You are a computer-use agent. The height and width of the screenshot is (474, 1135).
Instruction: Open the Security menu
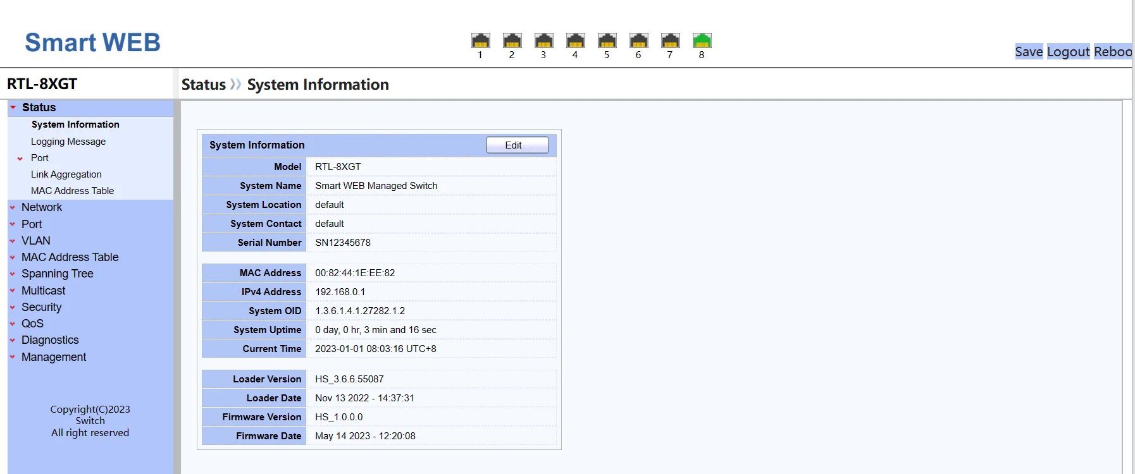pyautogui.click(x=41, y=307)
